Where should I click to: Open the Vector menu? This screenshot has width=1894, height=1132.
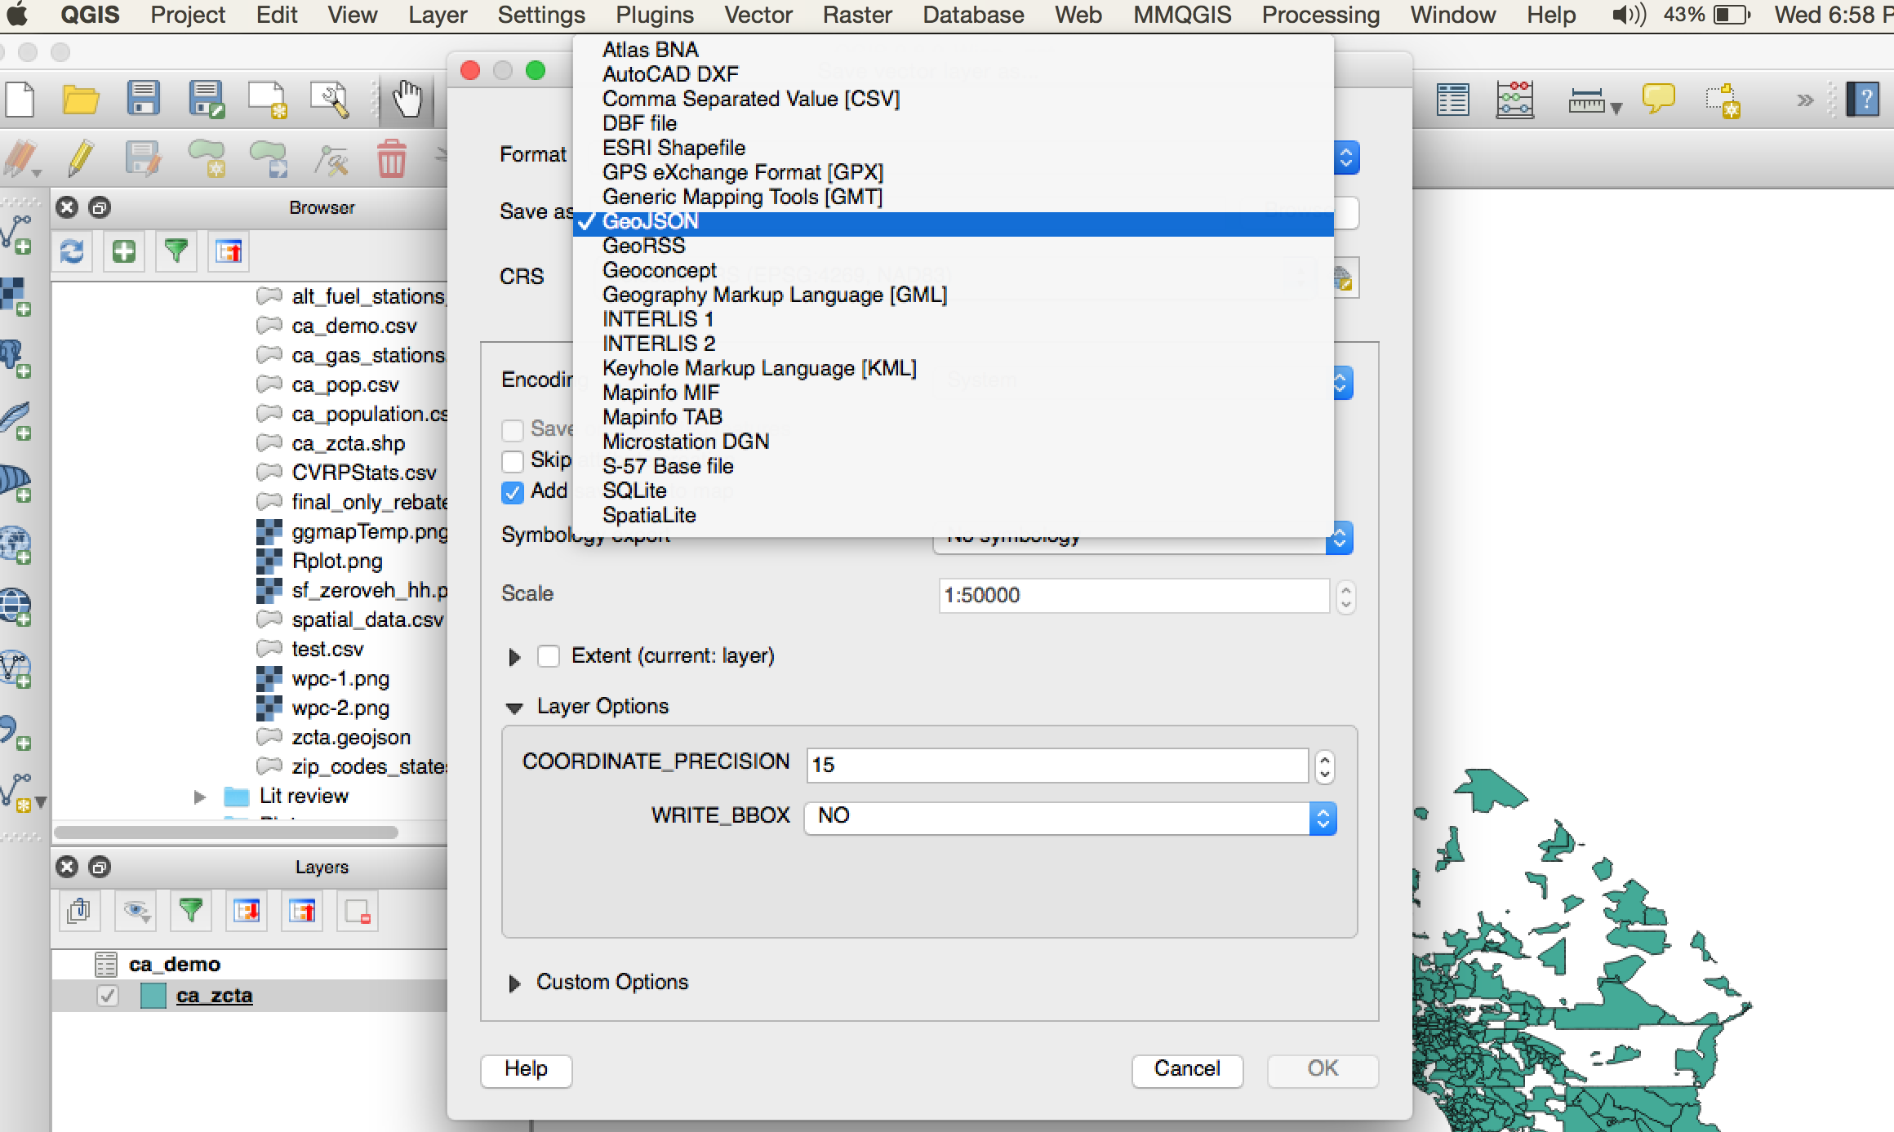pyautogui.click(x=758, y=15)
